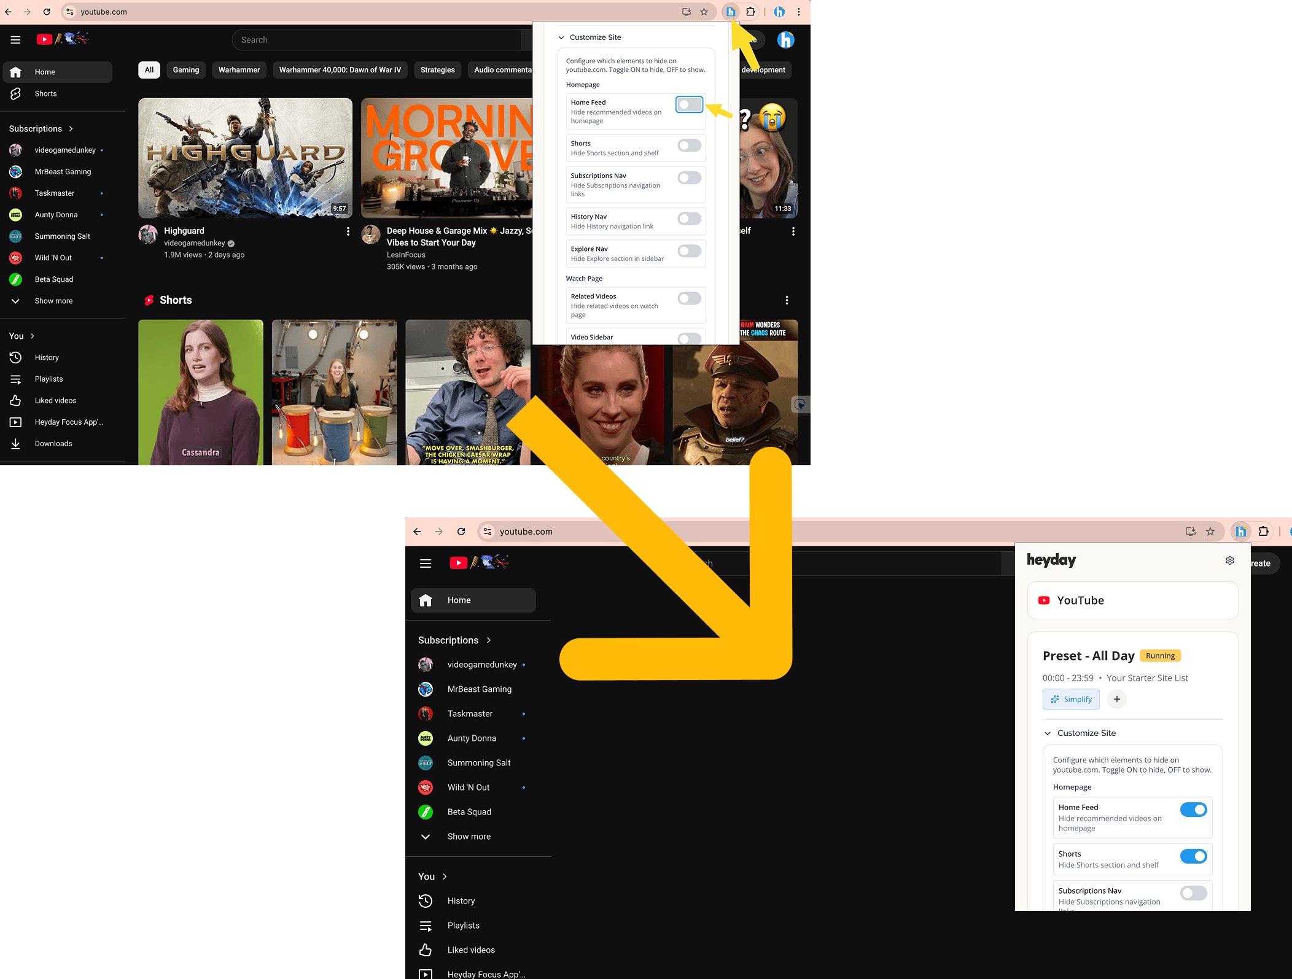Viewport: 1292px width, 979px height.
Task: Click the Heyday settings gear icon
Action: pyautogui.click(x=1229, y=560)
